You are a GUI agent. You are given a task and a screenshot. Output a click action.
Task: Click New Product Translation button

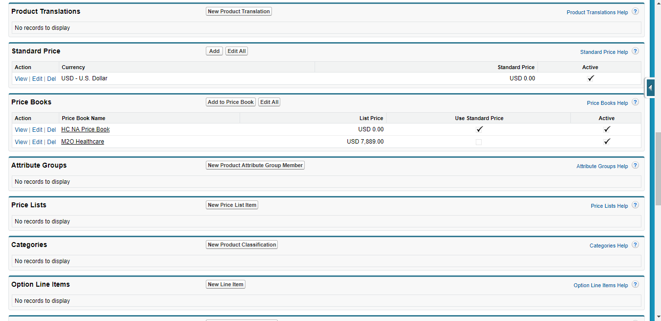coord(239,11)
